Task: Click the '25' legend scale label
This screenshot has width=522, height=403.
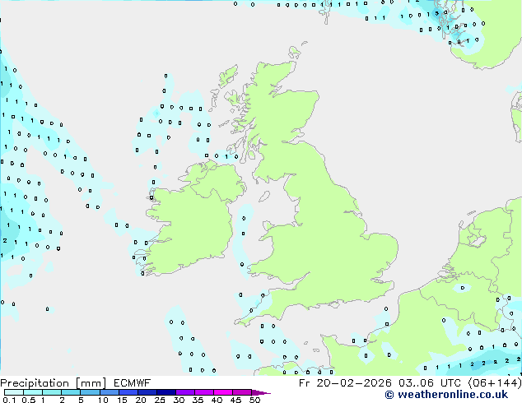Action: tap(160, 400)
